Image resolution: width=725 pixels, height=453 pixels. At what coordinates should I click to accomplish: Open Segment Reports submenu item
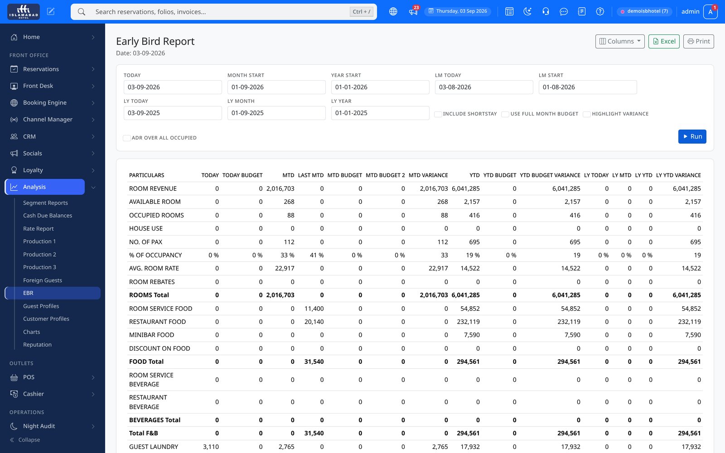coord(45,203)
